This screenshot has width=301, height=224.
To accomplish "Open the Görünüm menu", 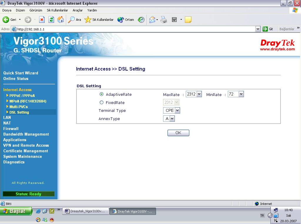I will click(36, 10).
